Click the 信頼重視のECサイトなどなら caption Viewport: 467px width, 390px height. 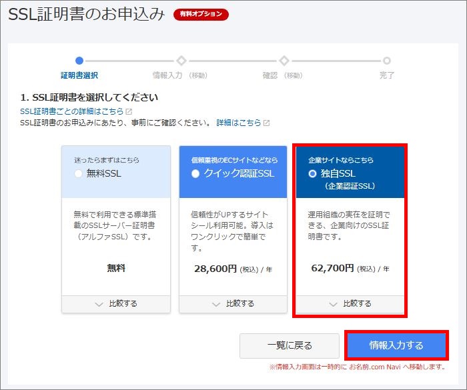234,160
